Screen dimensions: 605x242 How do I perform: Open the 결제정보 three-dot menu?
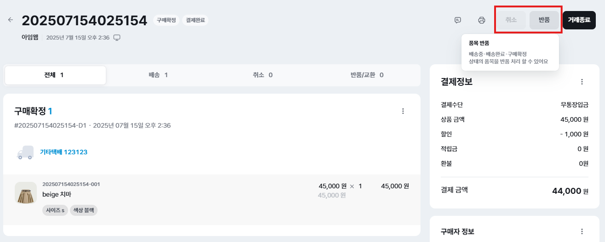click(582, 82)
